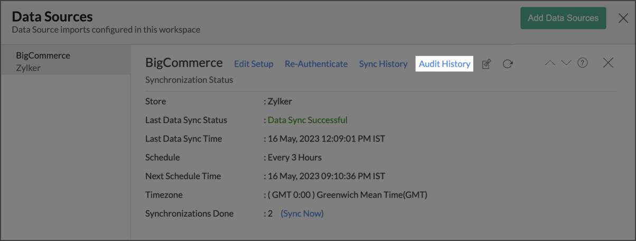Open Sync History for BigCommerce
Viewport: 636px width, 241px height.
[383, 64]
